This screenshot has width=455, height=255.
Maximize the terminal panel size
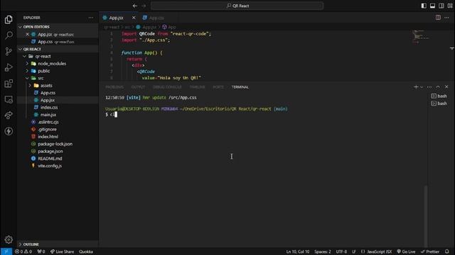438,86
